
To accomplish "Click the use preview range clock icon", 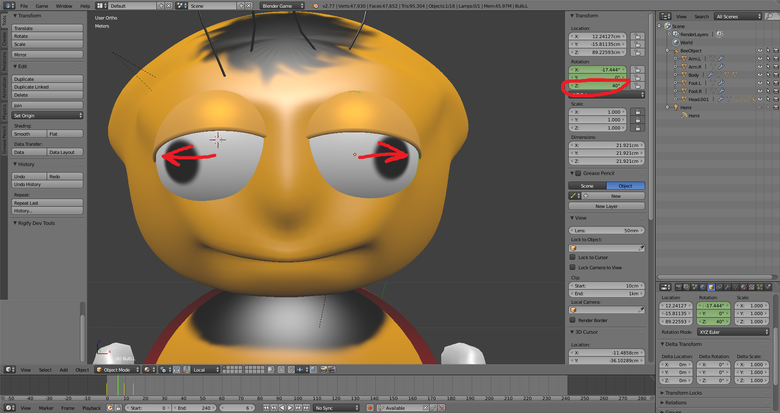I will [110, 408].
